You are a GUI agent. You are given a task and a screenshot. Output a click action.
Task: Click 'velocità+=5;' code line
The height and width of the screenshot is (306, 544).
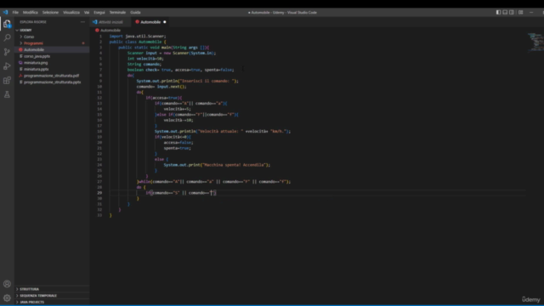click(178, 109)
